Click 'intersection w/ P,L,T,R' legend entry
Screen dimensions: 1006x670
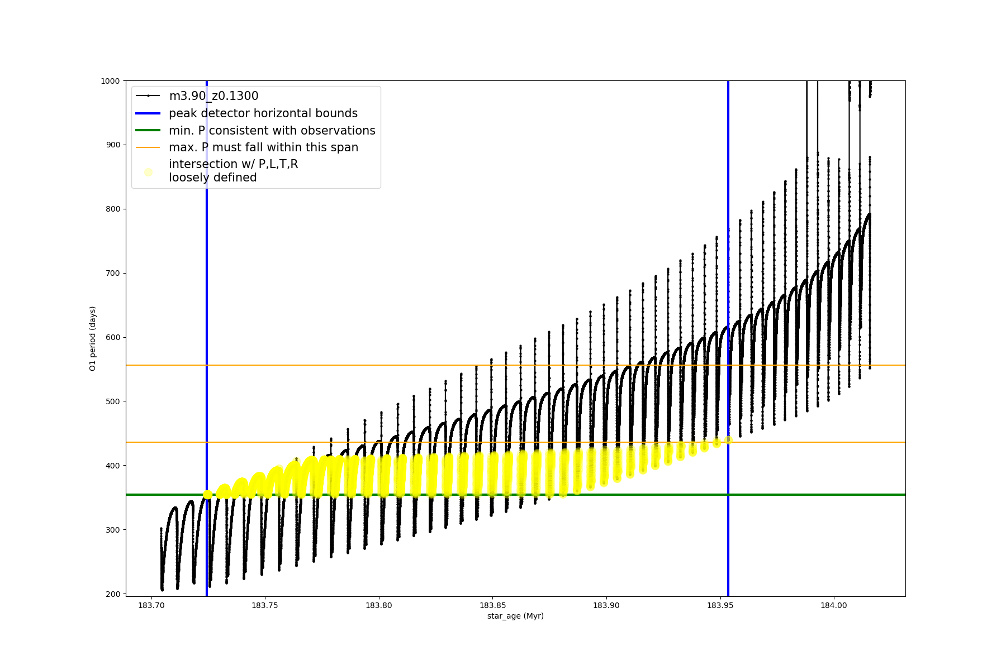point(233,164)
